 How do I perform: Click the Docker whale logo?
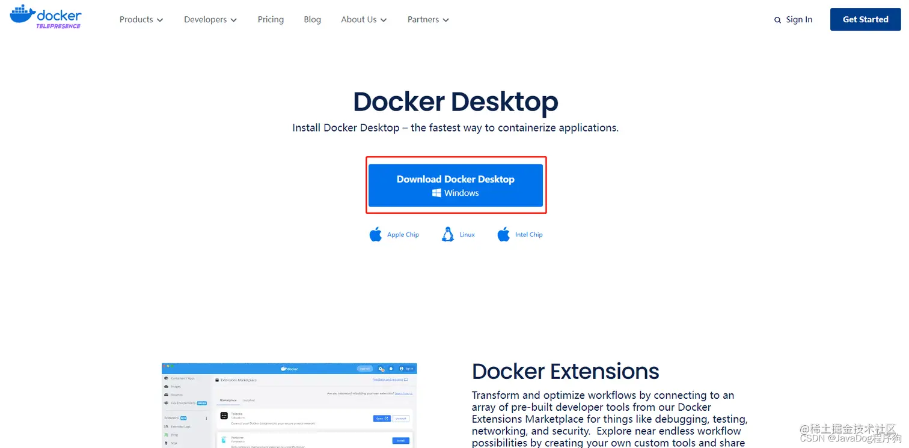46,17
